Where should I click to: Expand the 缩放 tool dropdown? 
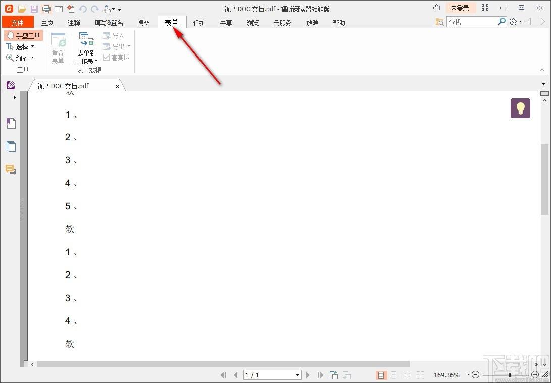(33, 57)
